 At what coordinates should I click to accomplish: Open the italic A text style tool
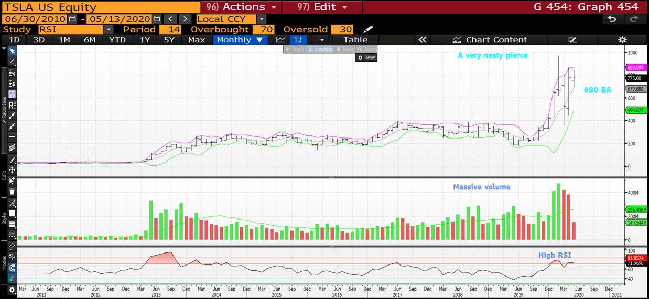click(12, 203)
